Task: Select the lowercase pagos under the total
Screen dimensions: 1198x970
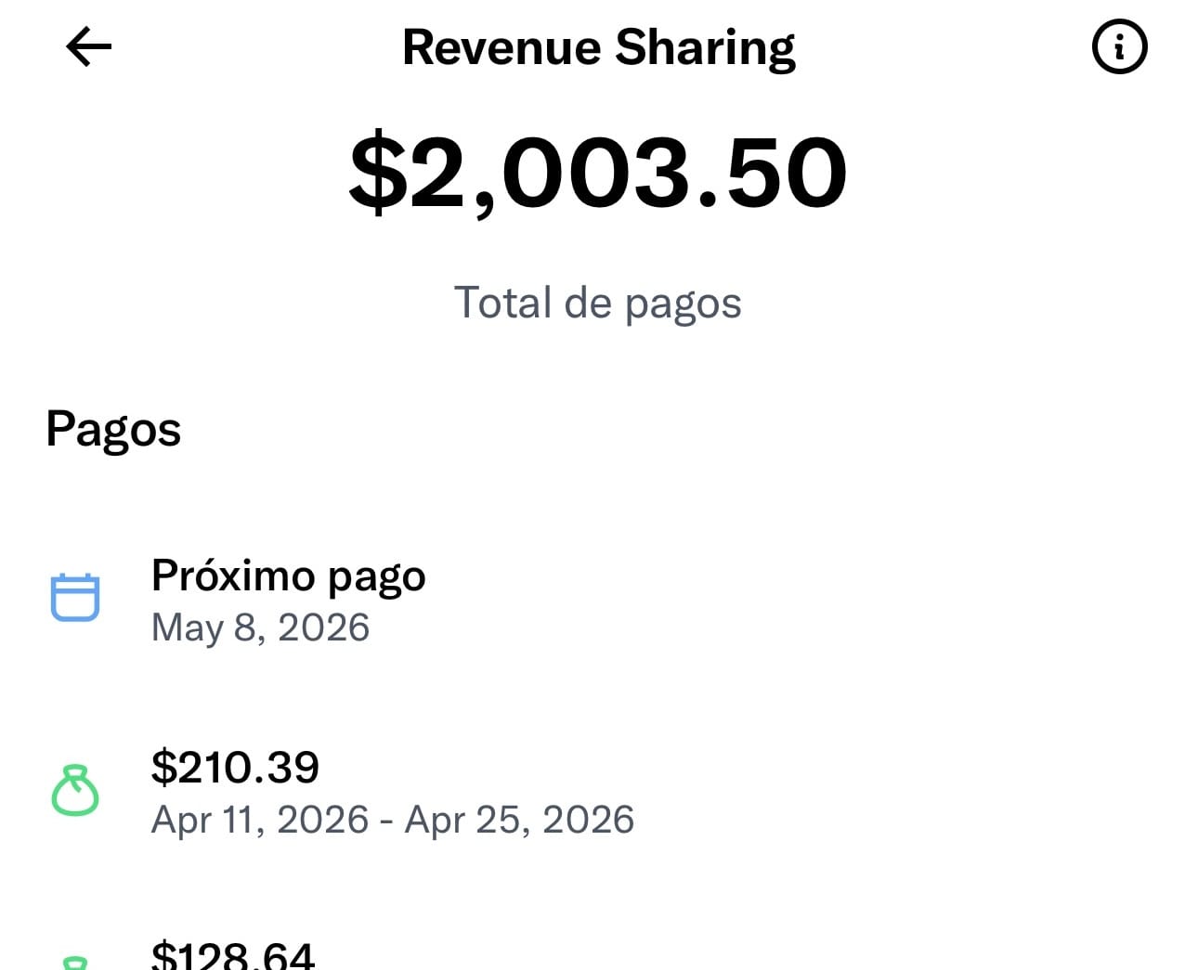Action: pos(683,304)
